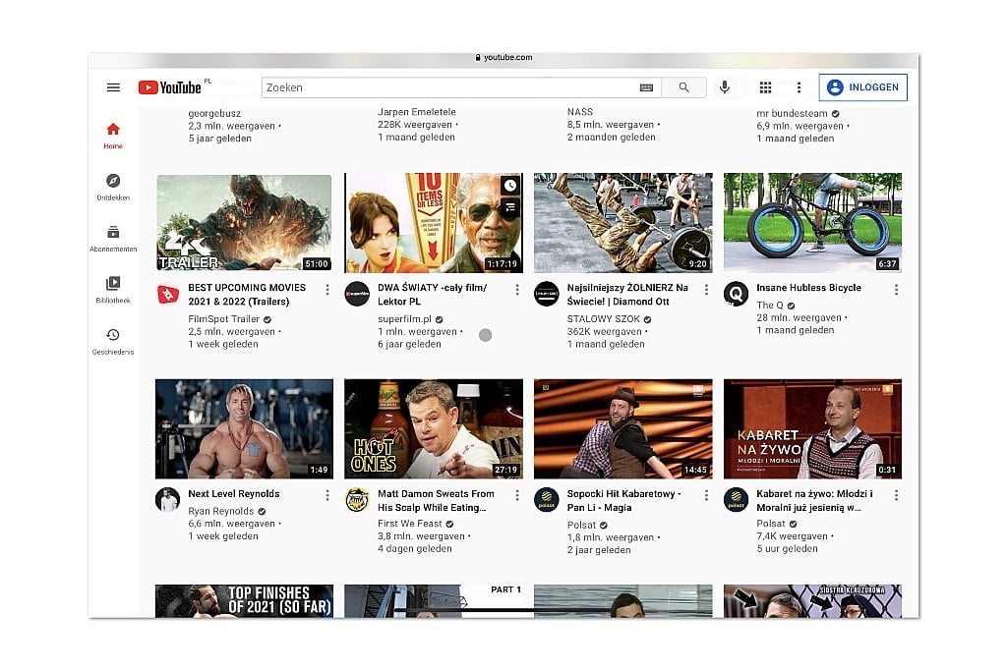Click superfilm.pl channel avatar
The image size is (1007, 671).
pyautogui.click(x=357, y=295)
